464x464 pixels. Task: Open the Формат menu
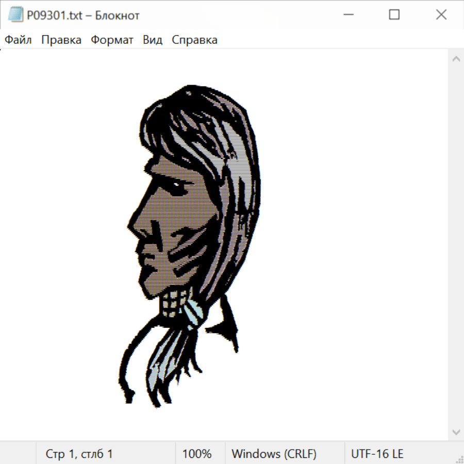(x=112, y=40)
